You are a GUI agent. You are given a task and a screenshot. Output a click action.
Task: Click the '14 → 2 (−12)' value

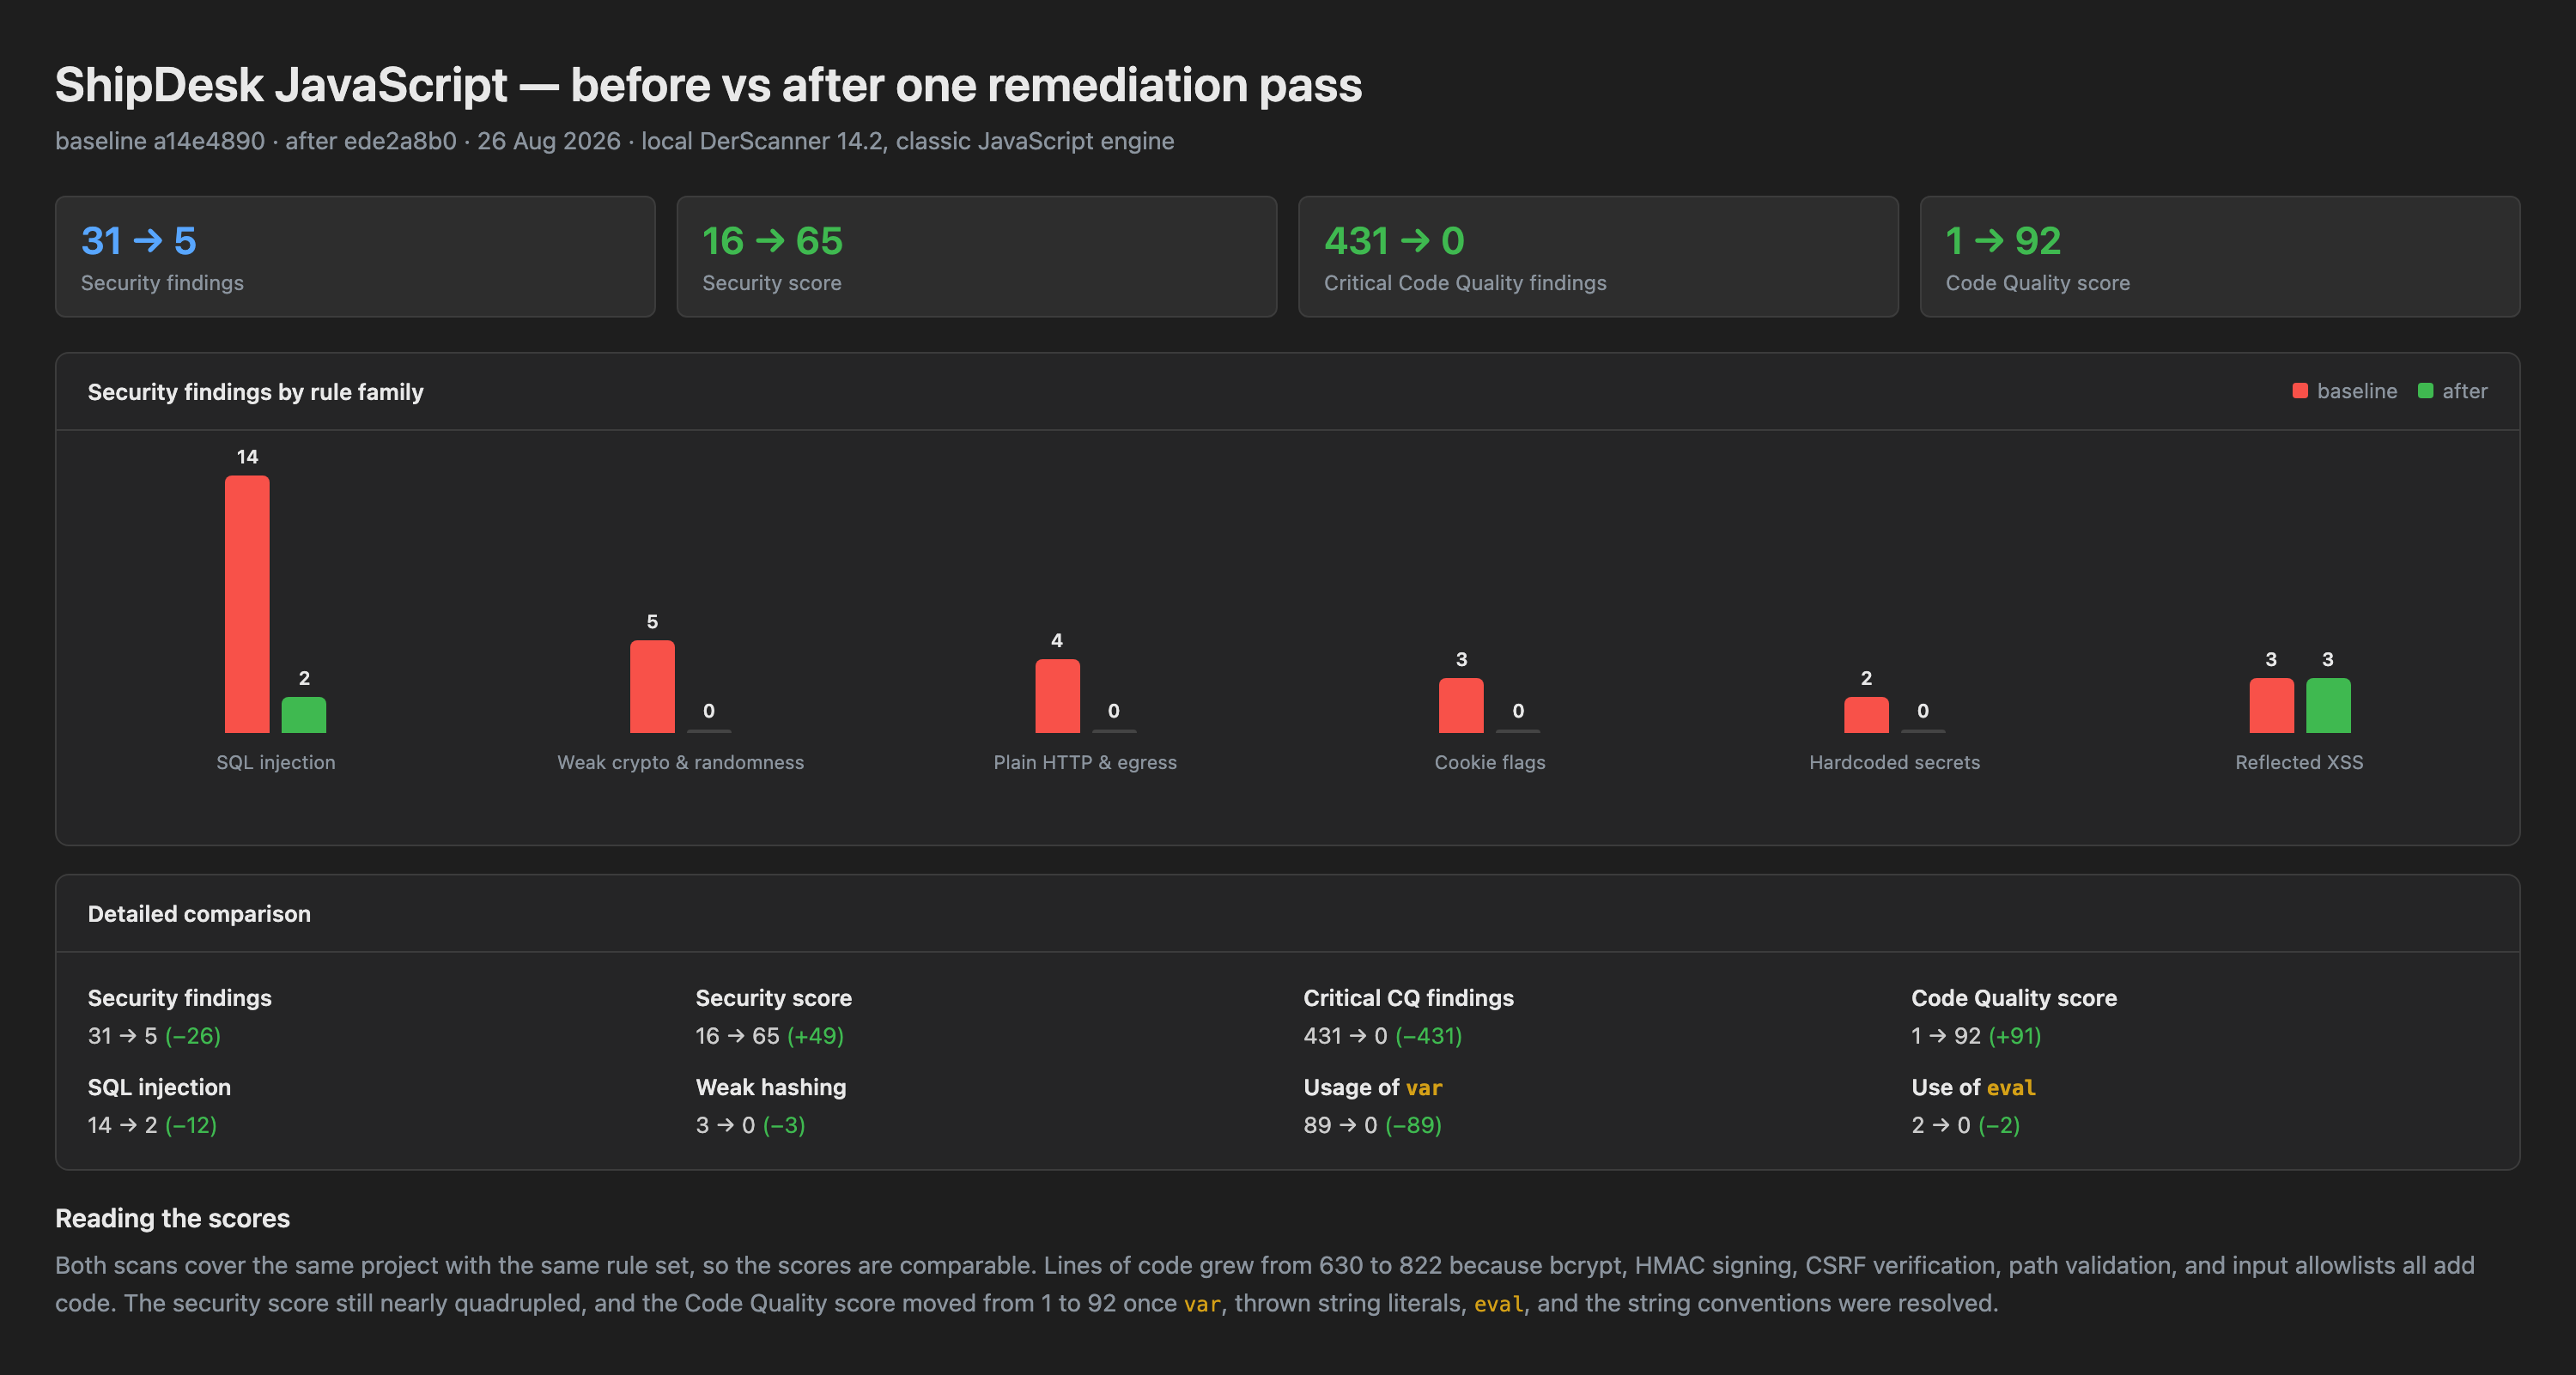click(152, 1125)
